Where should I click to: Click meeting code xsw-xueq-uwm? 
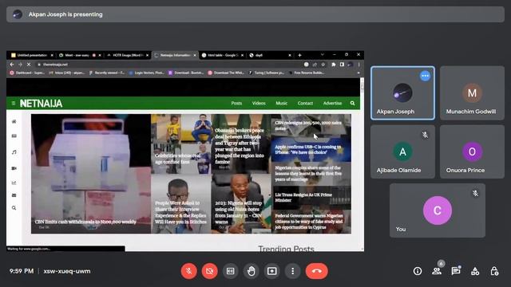67,271
